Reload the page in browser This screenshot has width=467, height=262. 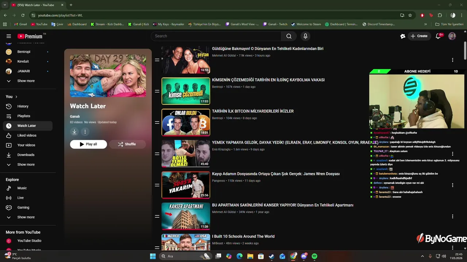(x=23, y=15)
